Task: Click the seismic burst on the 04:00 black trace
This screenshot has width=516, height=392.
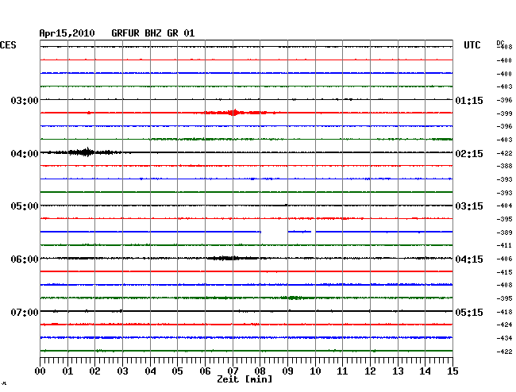Action: coord(87,152)
